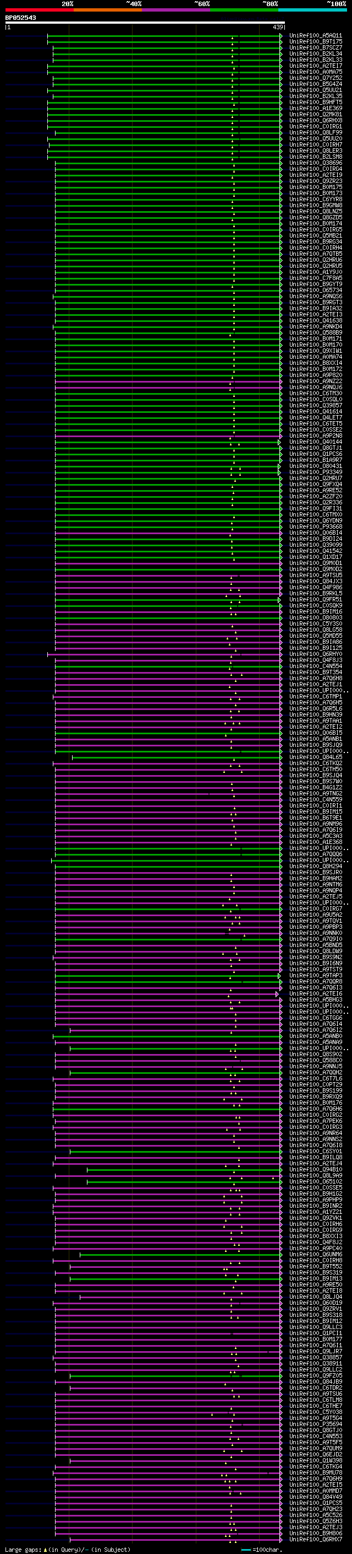352x1554 pixels.
Task: Click hit label UniRef100_Q5UU21
Action: (315, 90)
